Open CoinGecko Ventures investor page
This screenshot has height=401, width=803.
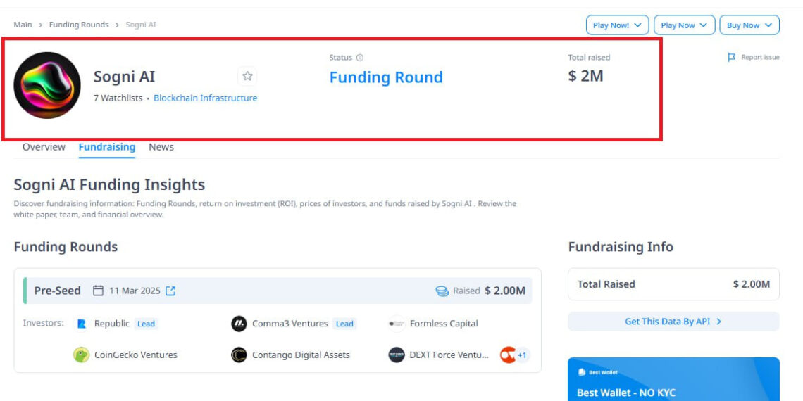click(136, 355)
